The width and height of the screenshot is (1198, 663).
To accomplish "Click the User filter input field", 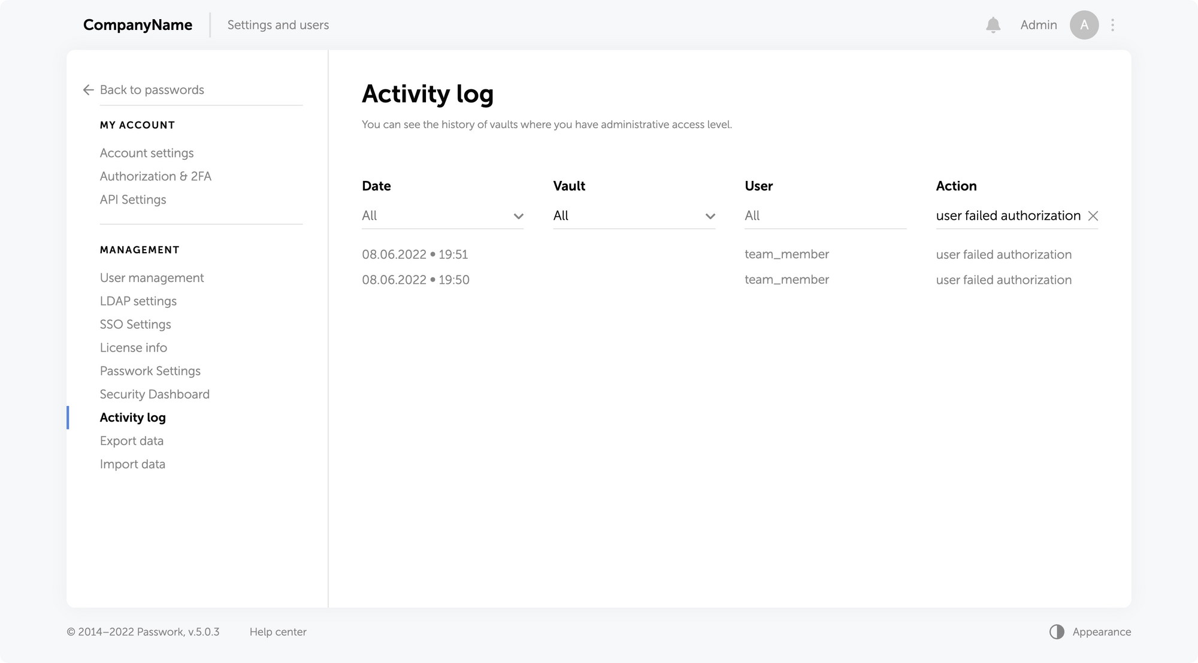I will pyautogui.click(x=825, y=216).
